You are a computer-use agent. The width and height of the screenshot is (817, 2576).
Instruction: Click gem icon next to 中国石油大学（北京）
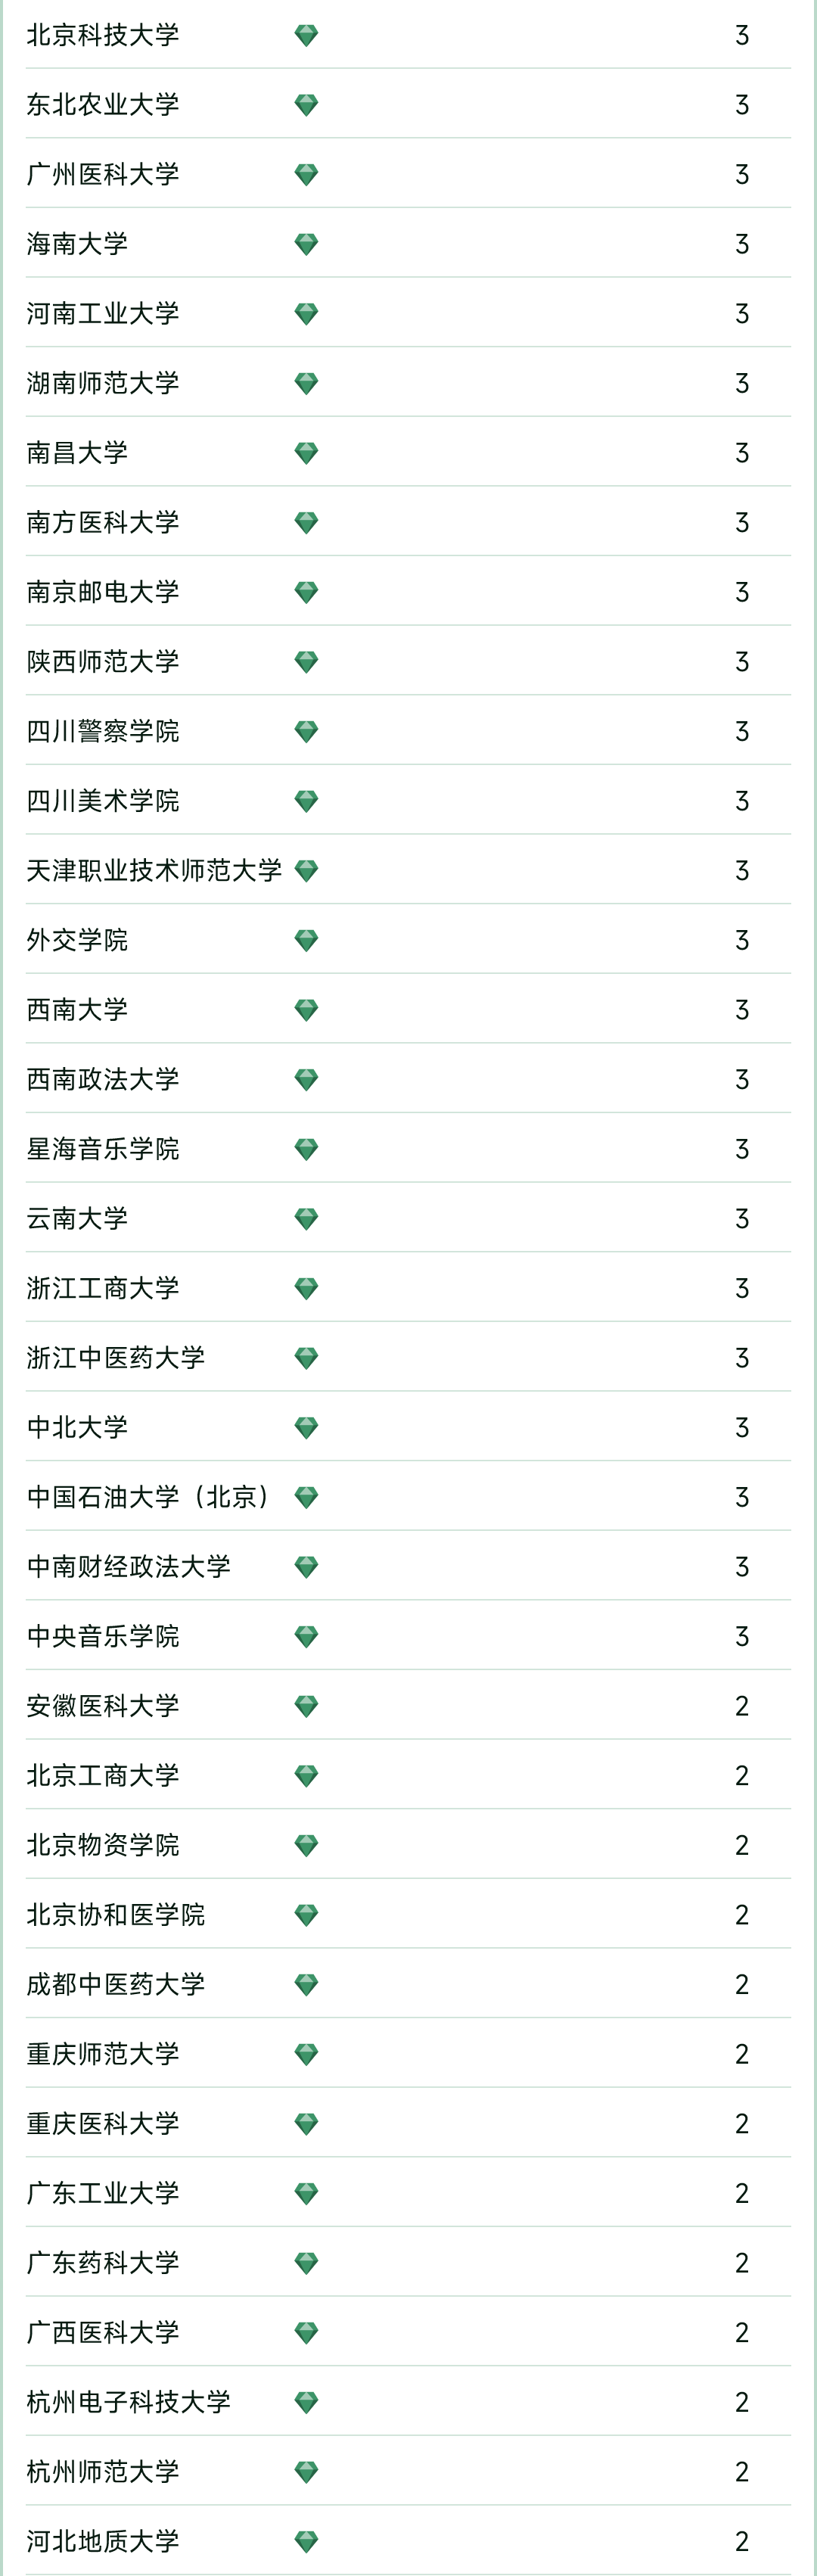(306, 1497)
